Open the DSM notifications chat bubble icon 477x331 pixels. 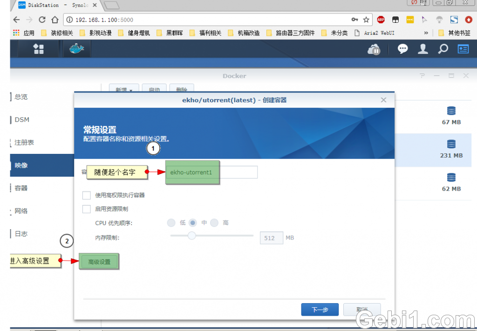pyautogui.click(x=402, y=48)
